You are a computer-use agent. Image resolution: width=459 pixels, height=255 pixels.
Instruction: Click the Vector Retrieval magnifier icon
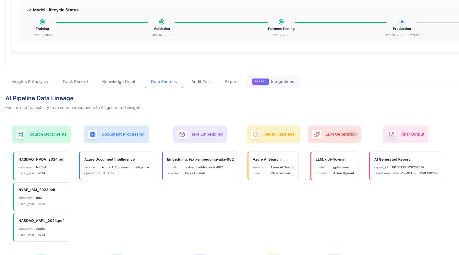point(255,134)
